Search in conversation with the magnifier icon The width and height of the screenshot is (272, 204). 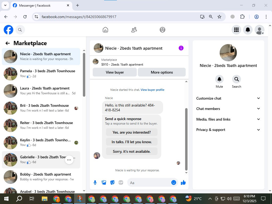click(236, 79)
